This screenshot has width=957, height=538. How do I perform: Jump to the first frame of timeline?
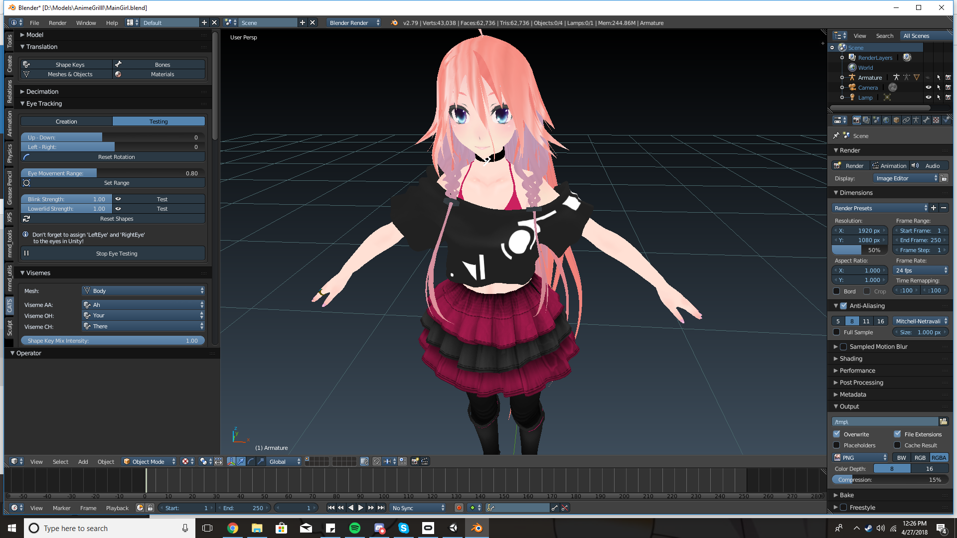(x=331, y=508)
